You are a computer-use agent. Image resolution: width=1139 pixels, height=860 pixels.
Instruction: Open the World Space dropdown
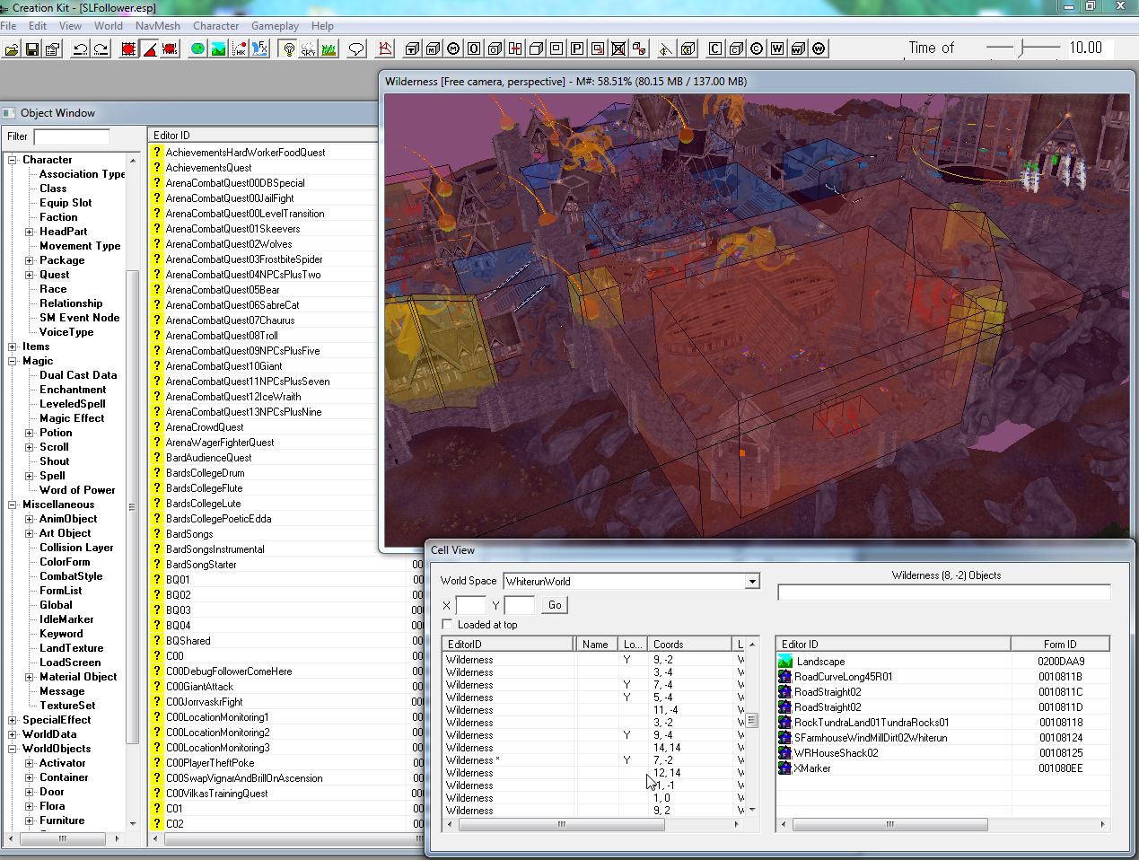coord(752,581)
